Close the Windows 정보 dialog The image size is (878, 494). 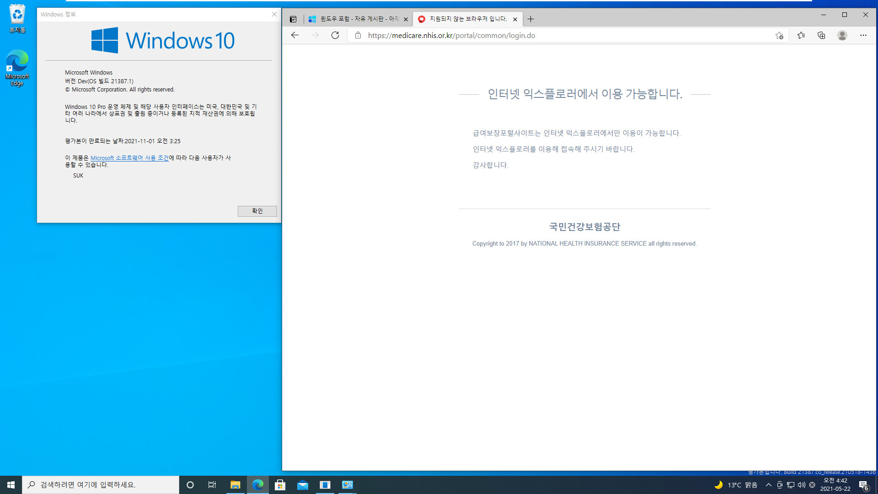274,14
